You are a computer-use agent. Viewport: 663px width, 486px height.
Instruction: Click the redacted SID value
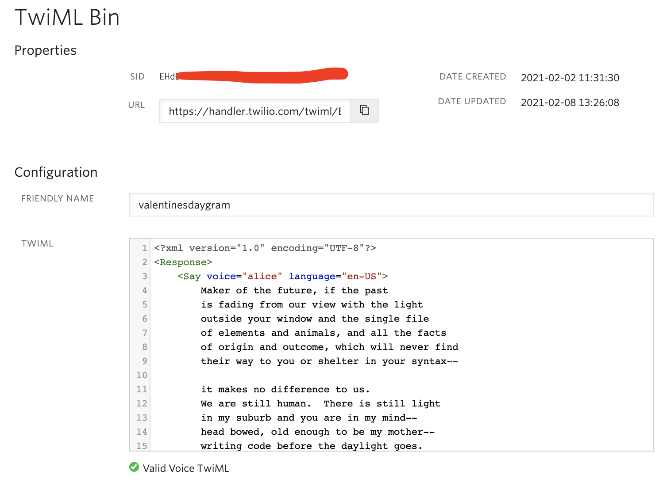[x=261, y=76]
